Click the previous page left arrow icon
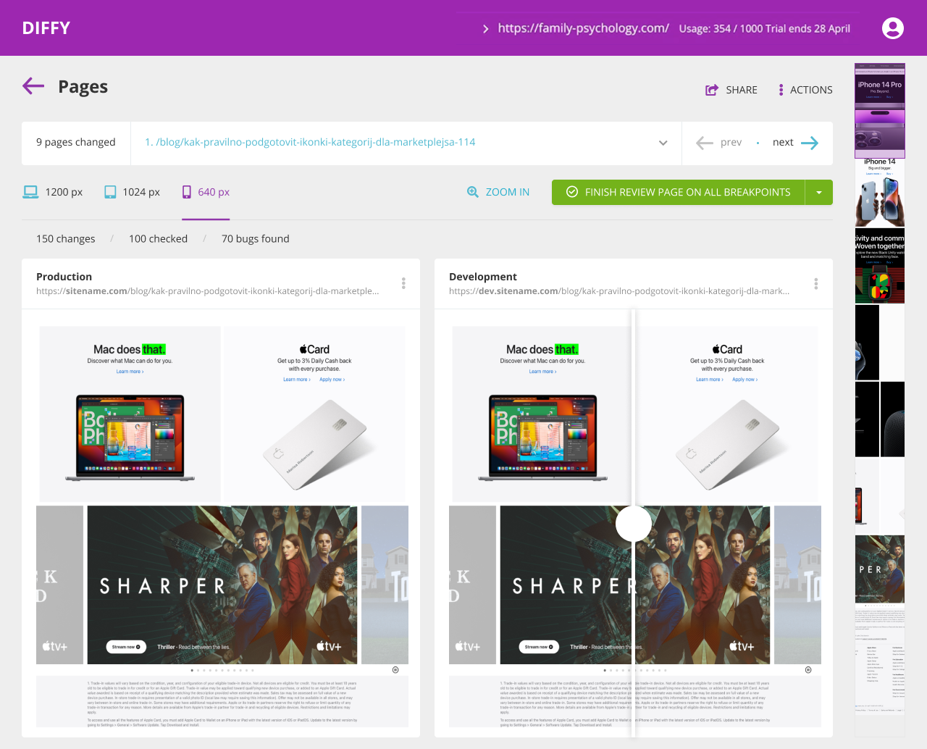This screenshot has width=927, height=749. click(x=705, y=143)
